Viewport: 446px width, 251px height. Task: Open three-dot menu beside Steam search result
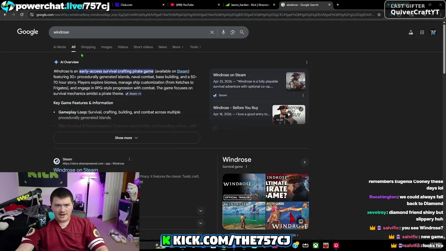click(x=129, y=159)
